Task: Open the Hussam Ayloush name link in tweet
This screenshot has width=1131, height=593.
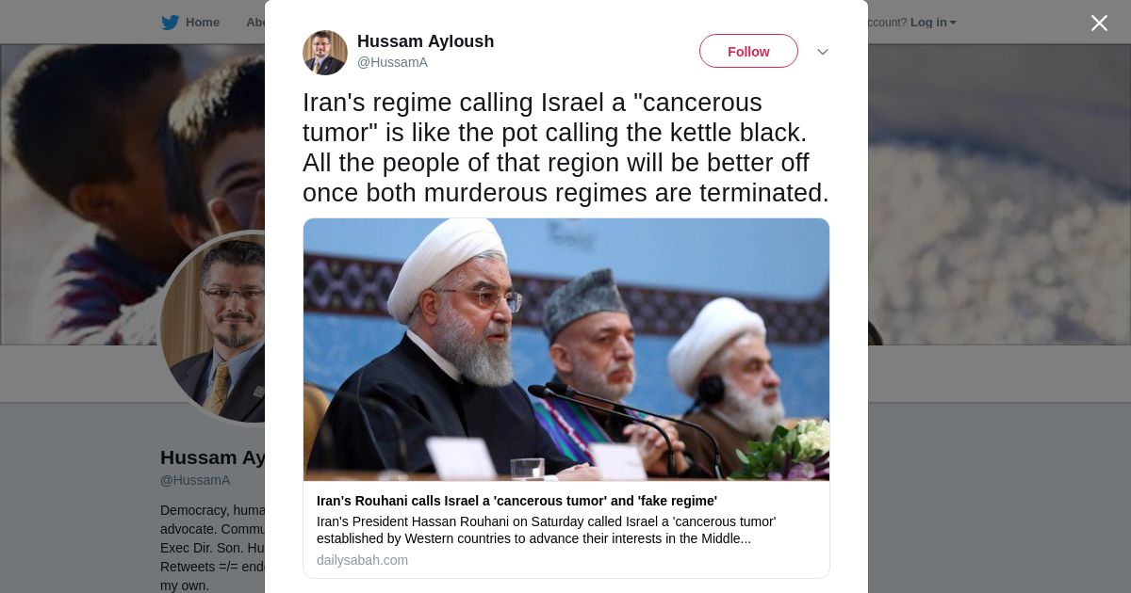Action: [425, 41]
